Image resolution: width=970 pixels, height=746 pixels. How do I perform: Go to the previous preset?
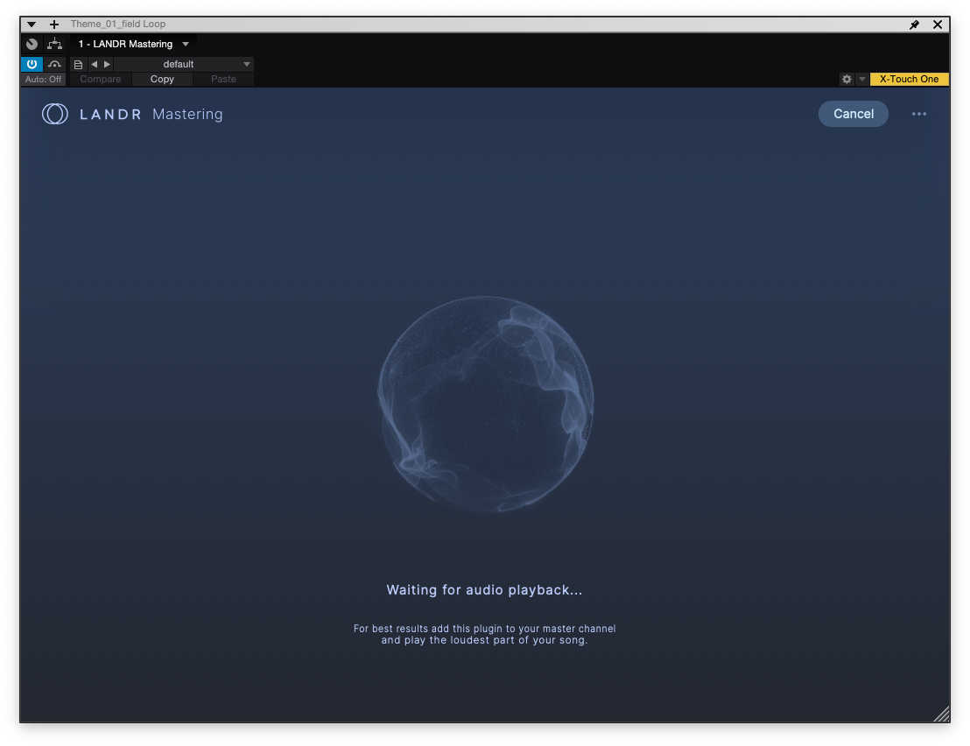tap(94, 64)
